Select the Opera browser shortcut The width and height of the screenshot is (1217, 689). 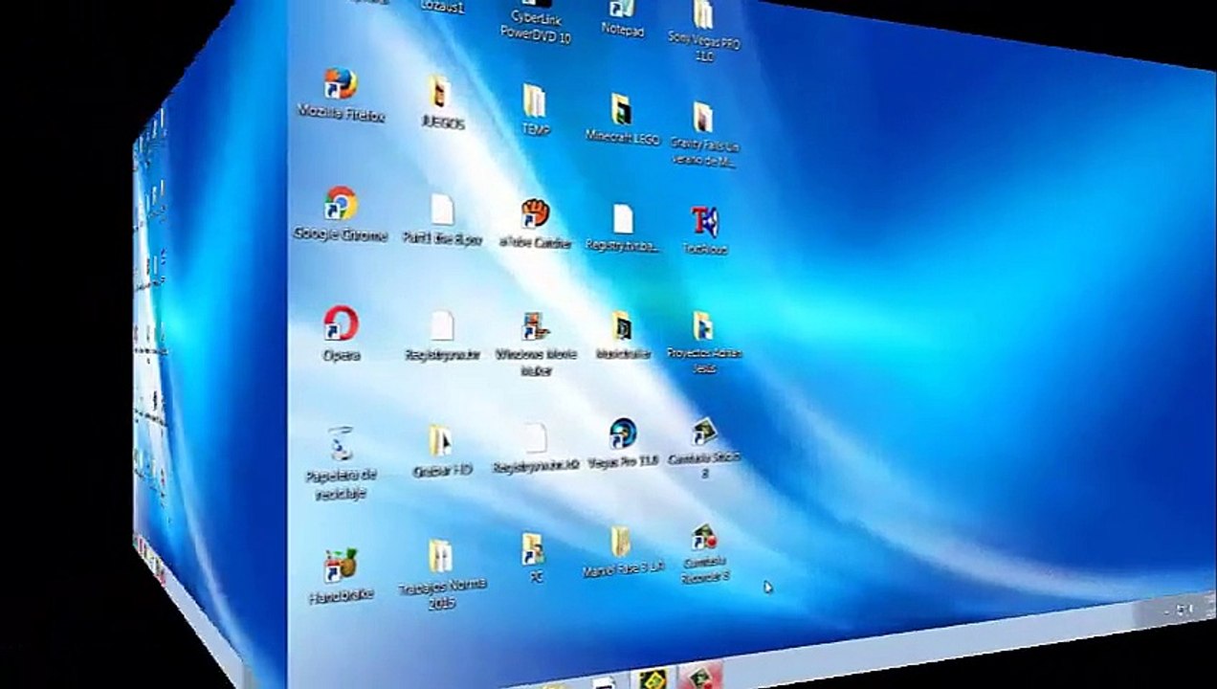[341, 323]
